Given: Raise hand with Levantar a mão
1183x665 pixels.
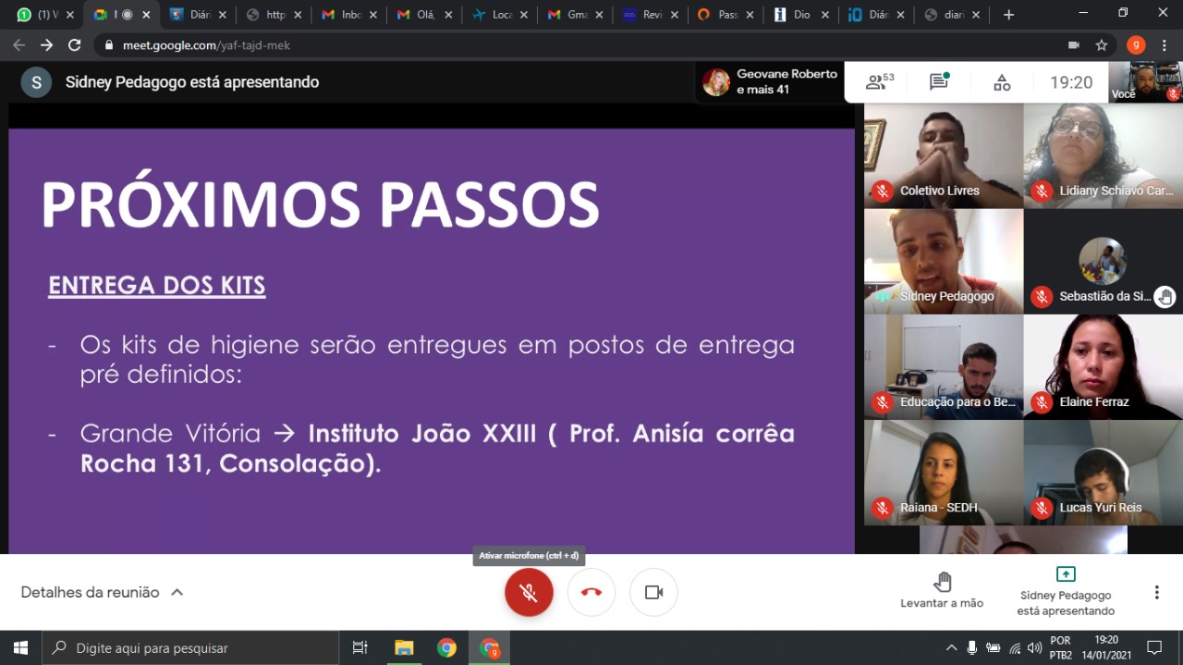Looking at the screenshot, I should point(942,590).
